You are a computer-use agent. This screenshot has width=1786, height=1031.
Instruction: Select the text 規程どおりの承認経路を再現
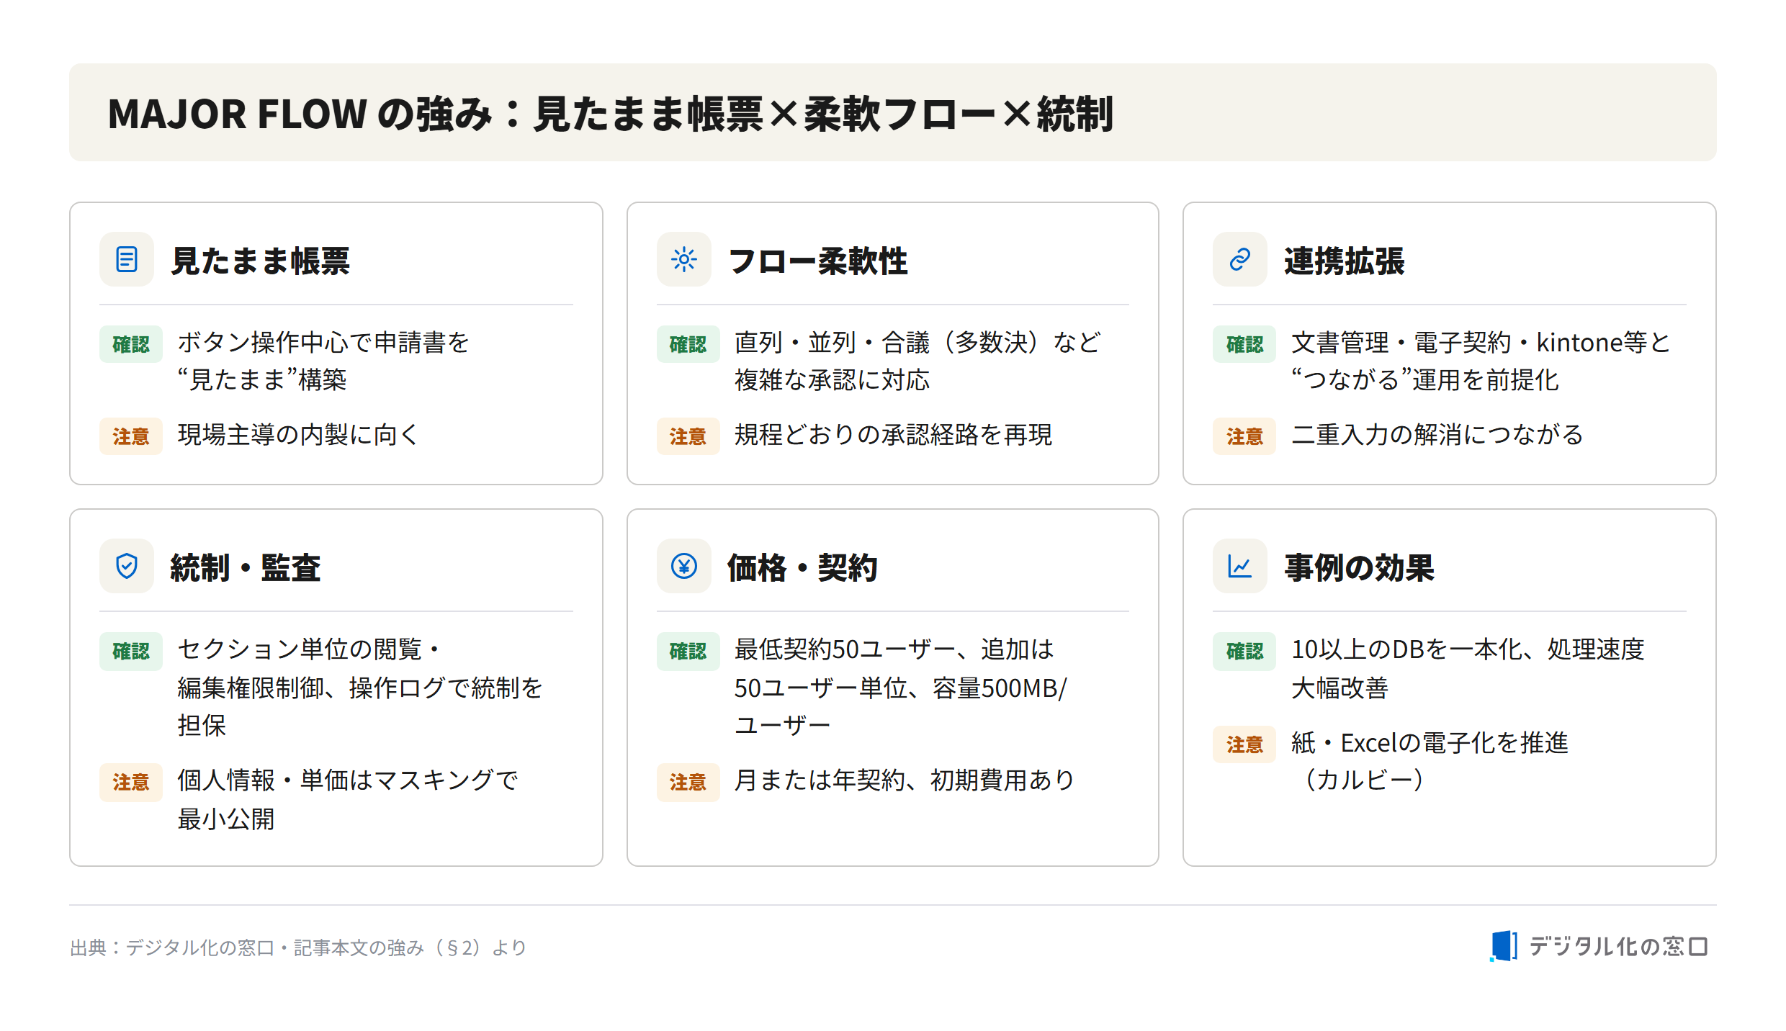(893, 435)
